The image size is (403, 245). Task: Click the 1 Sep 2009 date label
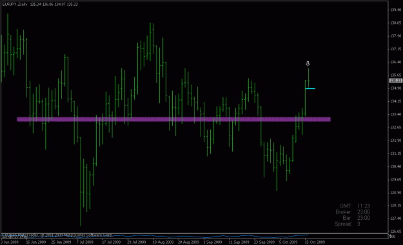point(213,242)
